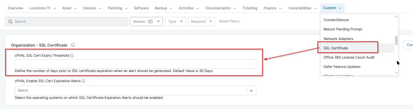This screenshot has height=109, width=413.
Task: Click the Source filter count badge 2
Action: tap(150, 21)
